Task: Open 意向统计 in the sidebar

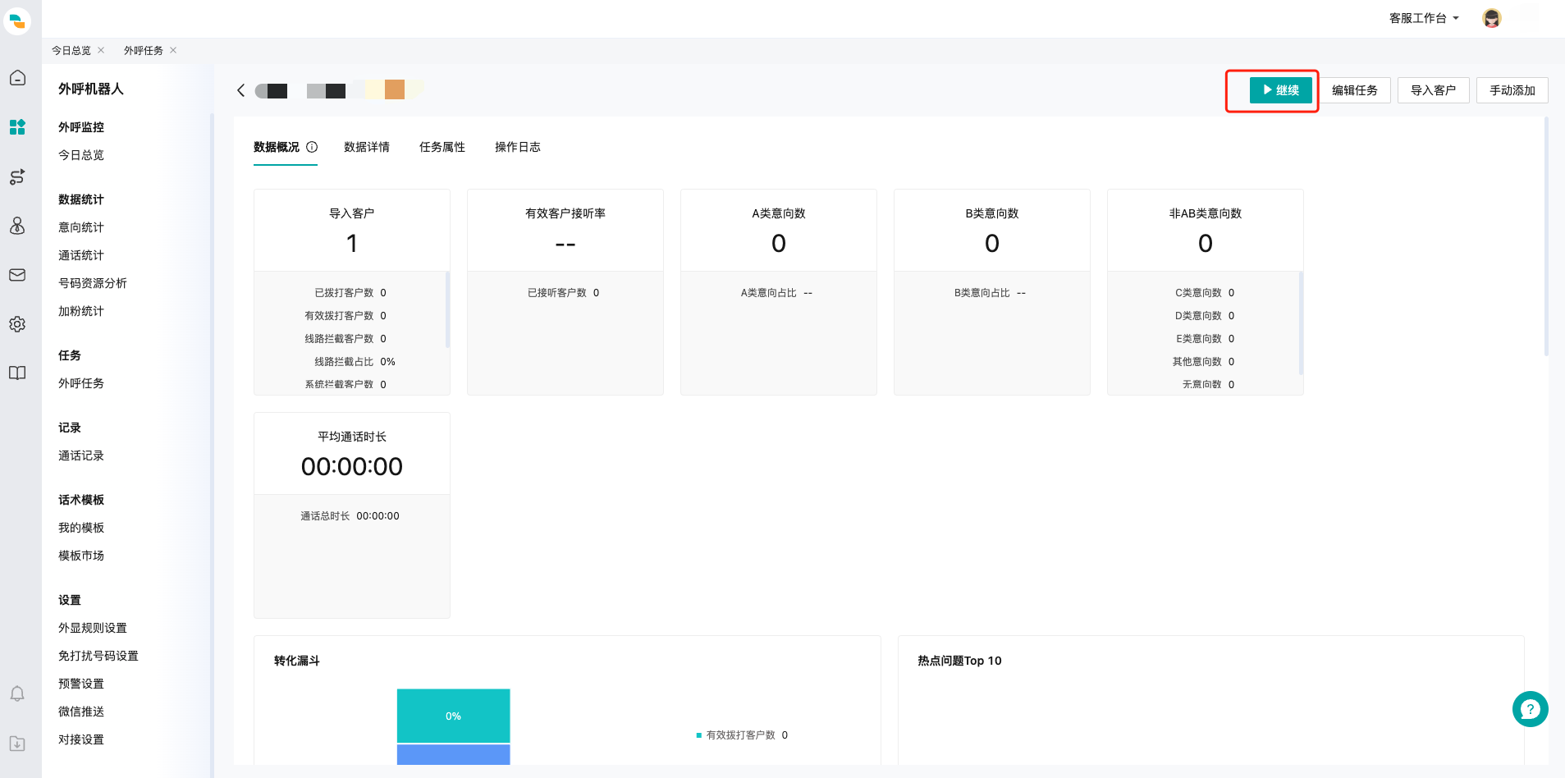Action: click(81, 227)
